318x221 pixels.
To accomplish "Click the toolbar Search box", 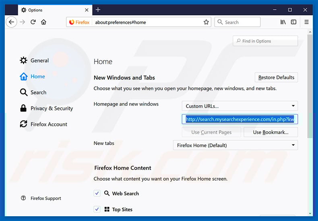I will pyautogui.click(x=237, y=22).
